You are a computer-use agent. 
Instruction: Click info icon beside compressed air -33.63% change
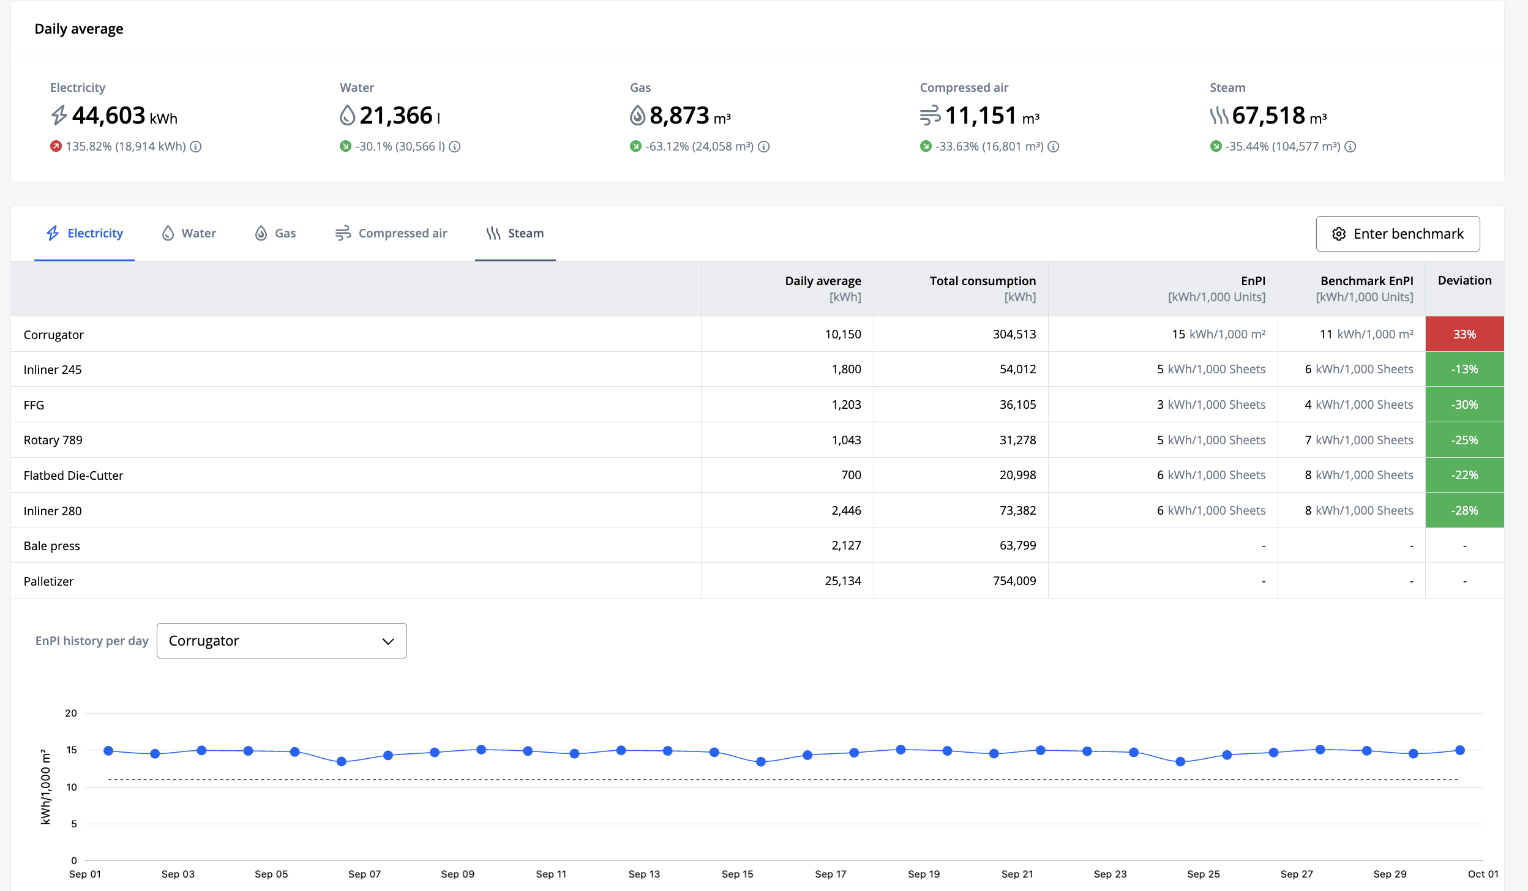(1053, 147)
